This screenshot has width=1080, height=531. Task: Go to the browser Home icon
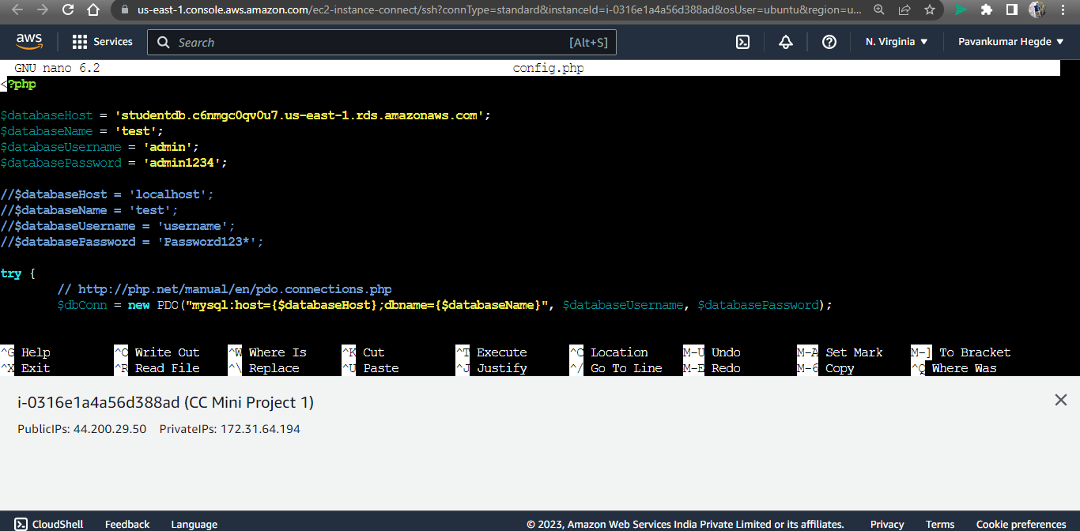click(93, 10)
